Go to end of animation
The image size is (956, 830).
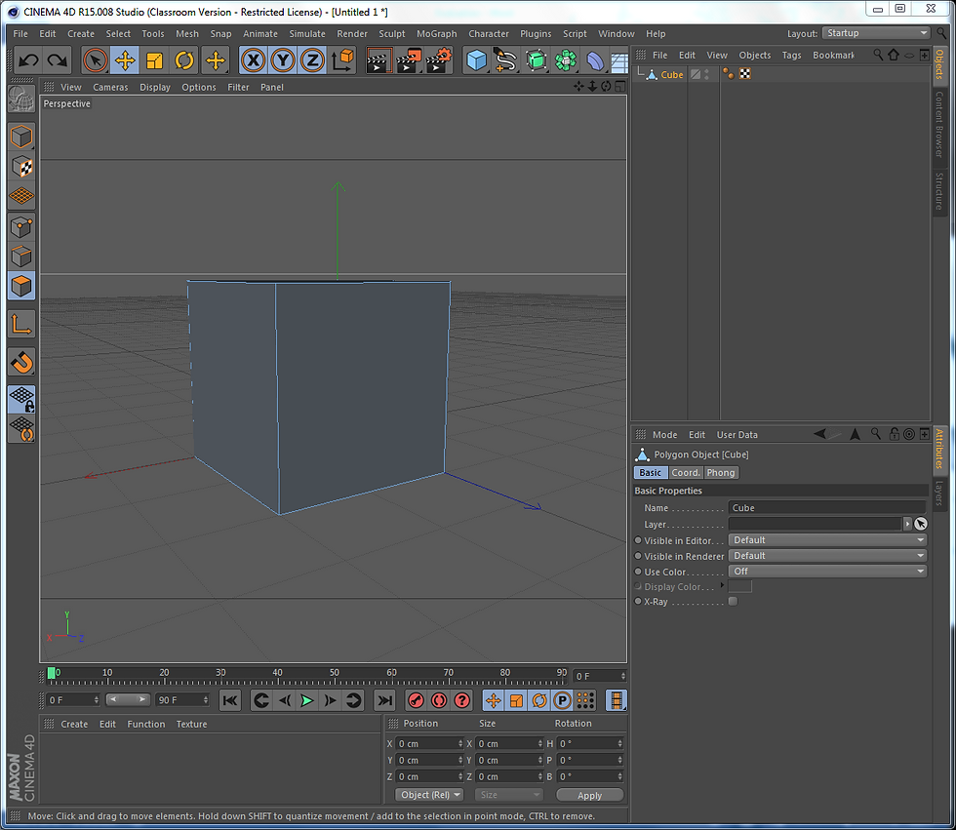pos(384,701)
